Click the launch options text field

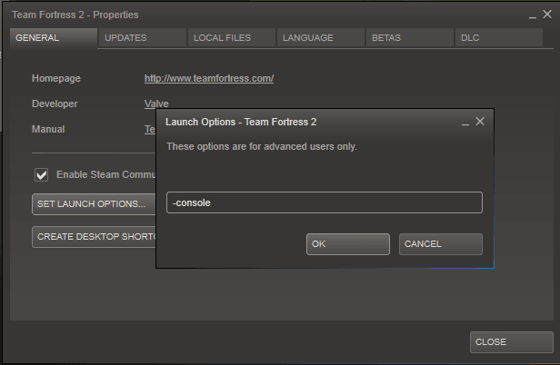pyautogui.click(x=324, y=202)
